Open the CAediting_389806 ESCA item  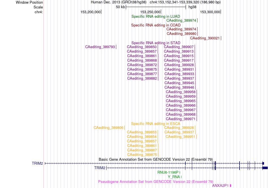(108, 128)
